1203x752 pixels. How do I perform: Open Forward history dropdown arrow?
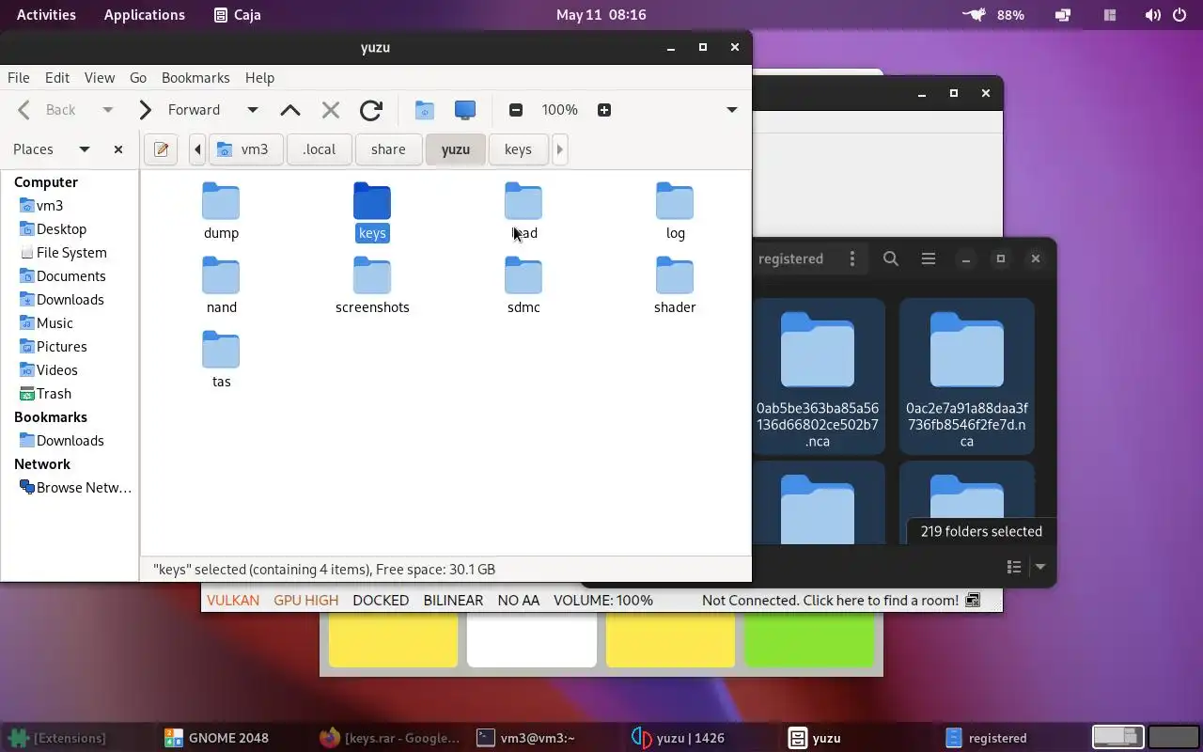pos(252,110)
